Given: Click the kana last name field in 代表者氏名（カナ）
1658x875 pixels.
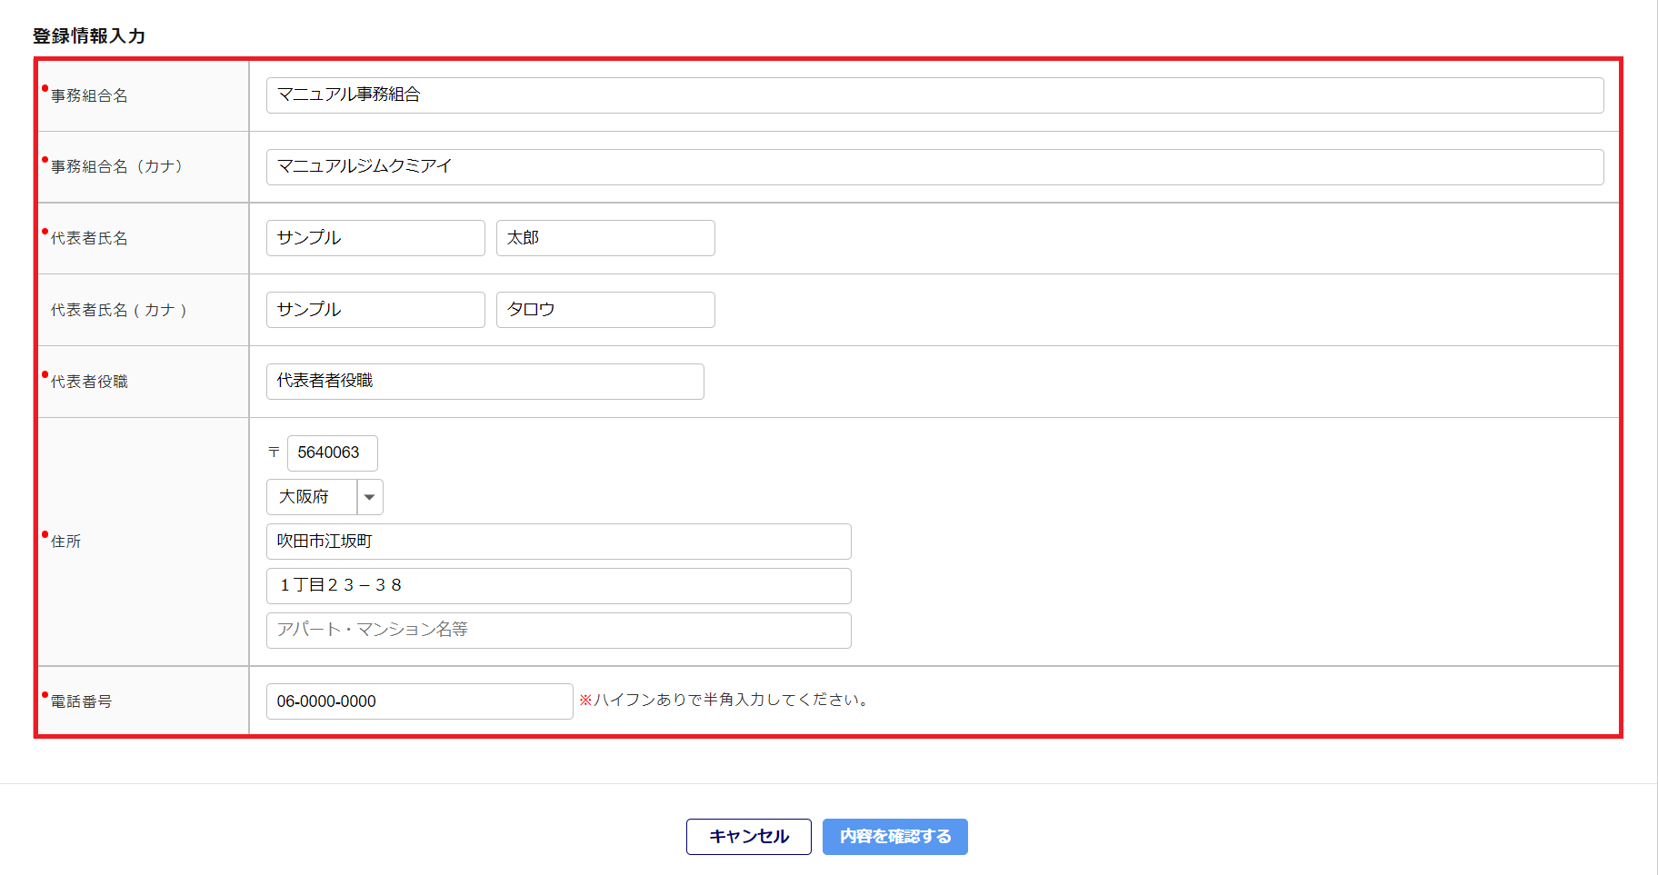Looking at the screenshot, I should [375, 310].
